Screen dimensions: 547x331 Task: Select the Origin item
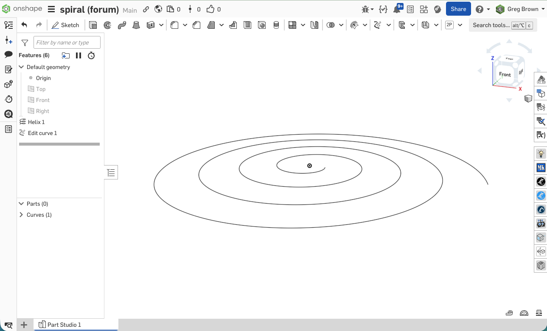[43, 78]
